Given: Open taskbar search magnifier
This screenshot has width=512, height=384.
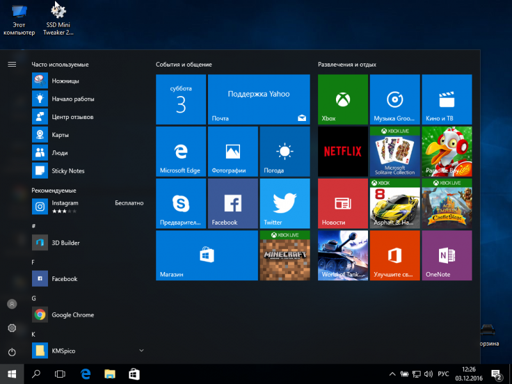Looking at the screenshot, I should [x=36, y=374].
